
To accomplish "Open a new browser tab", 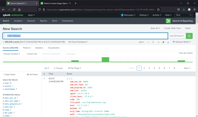I will (x=76, y=3).
